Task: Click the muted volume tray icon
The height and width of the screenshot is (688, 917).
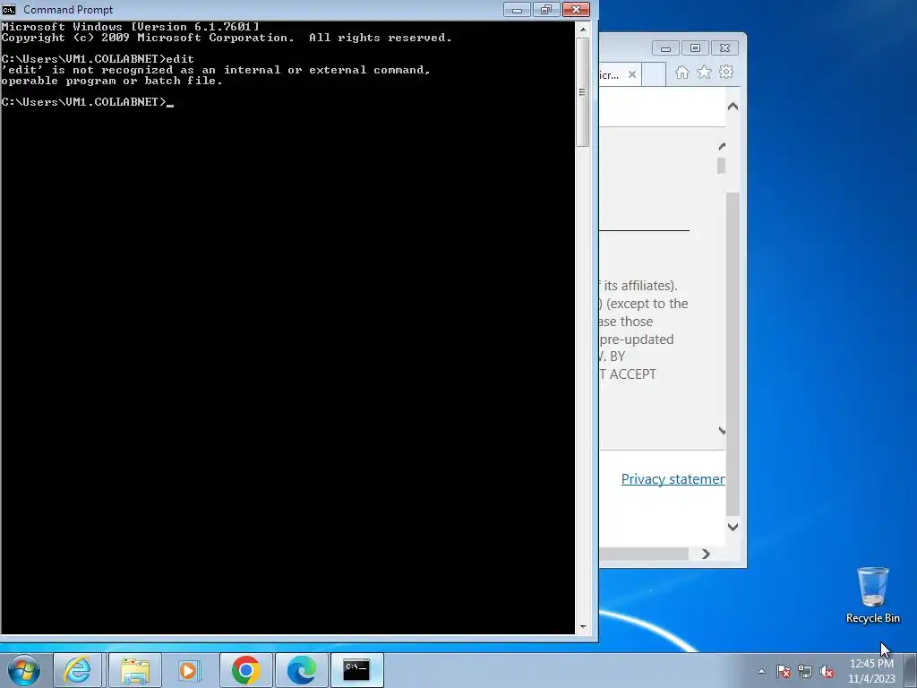Action: click(827, 671)
